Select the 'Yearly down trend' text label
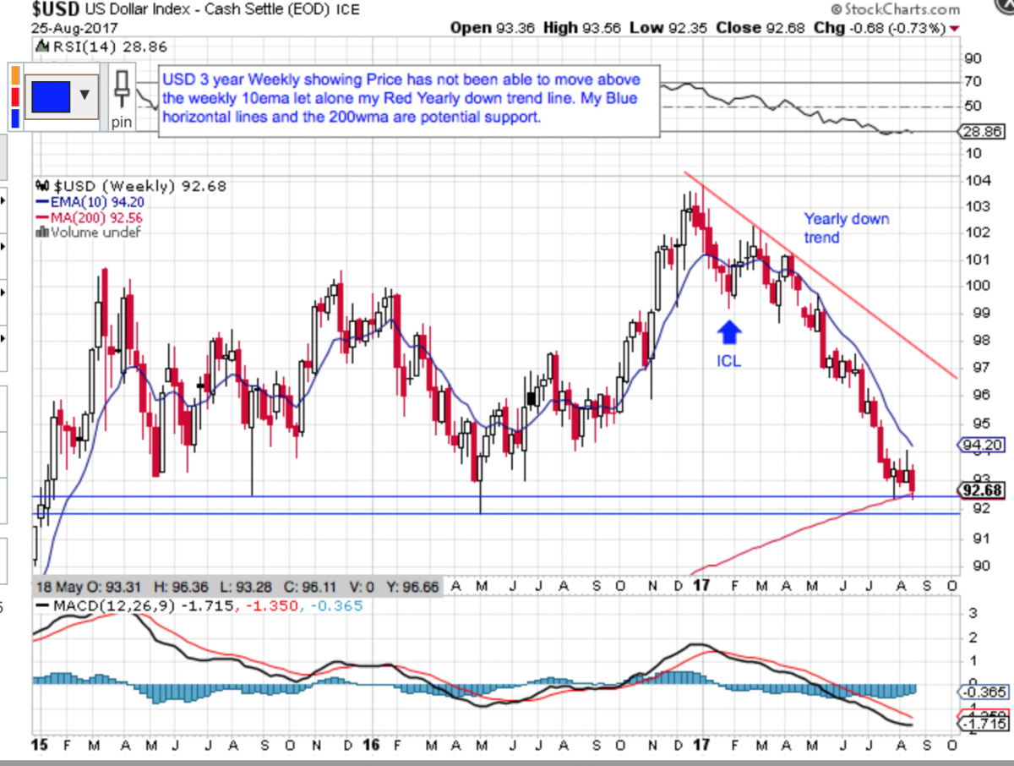The image size is (1014, 766). click(846, 228)
